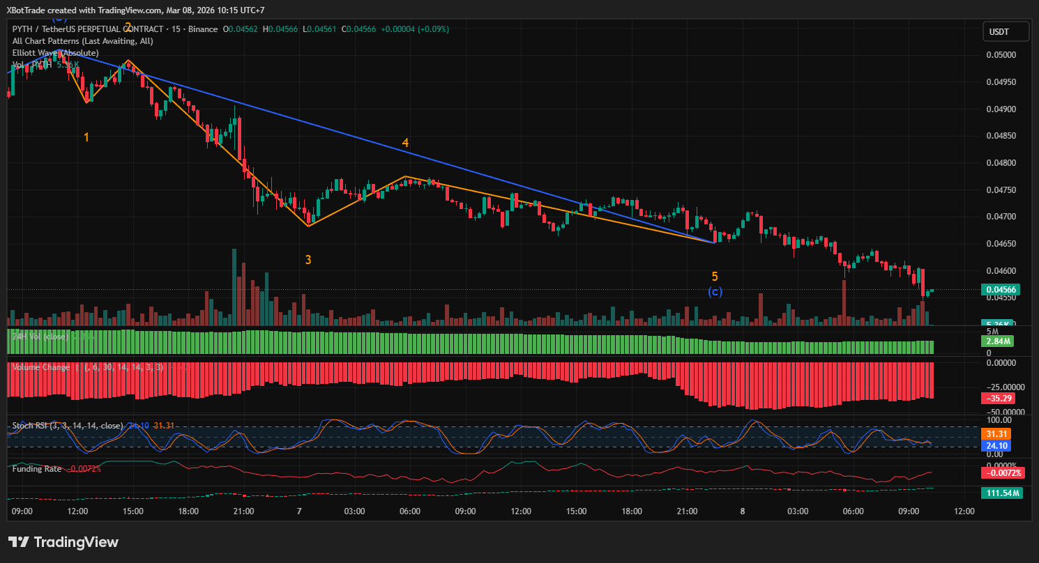Screen dimensions: 1039x563
Task: Click the green 2.84M volume value tag
Action: pos(1001,341)
